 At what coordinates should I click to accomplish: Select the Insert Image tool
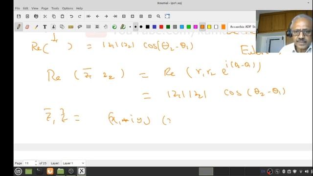(53, 27)
